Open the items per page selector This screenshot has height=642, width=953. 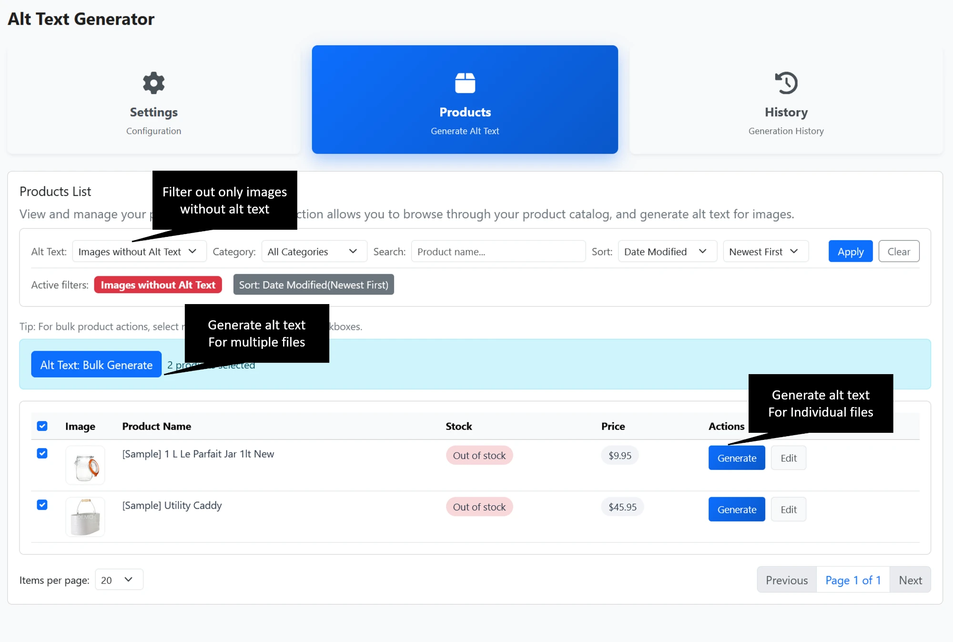point(119,580)
